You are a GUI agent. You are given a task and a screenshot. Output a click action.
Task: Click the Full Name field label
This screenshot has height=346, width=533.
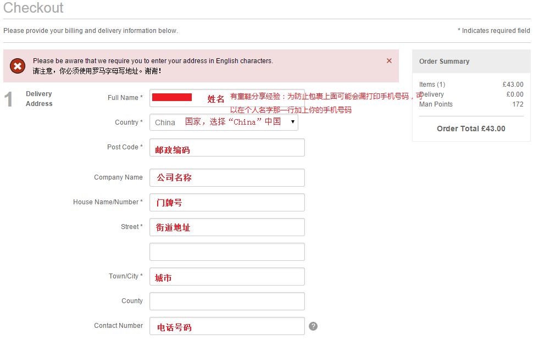[x=125, y=98]
